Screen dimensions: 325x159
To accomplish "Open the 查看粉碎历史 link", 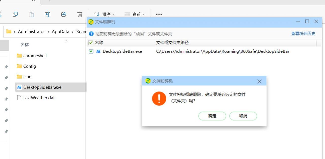I will click(303, 34).
